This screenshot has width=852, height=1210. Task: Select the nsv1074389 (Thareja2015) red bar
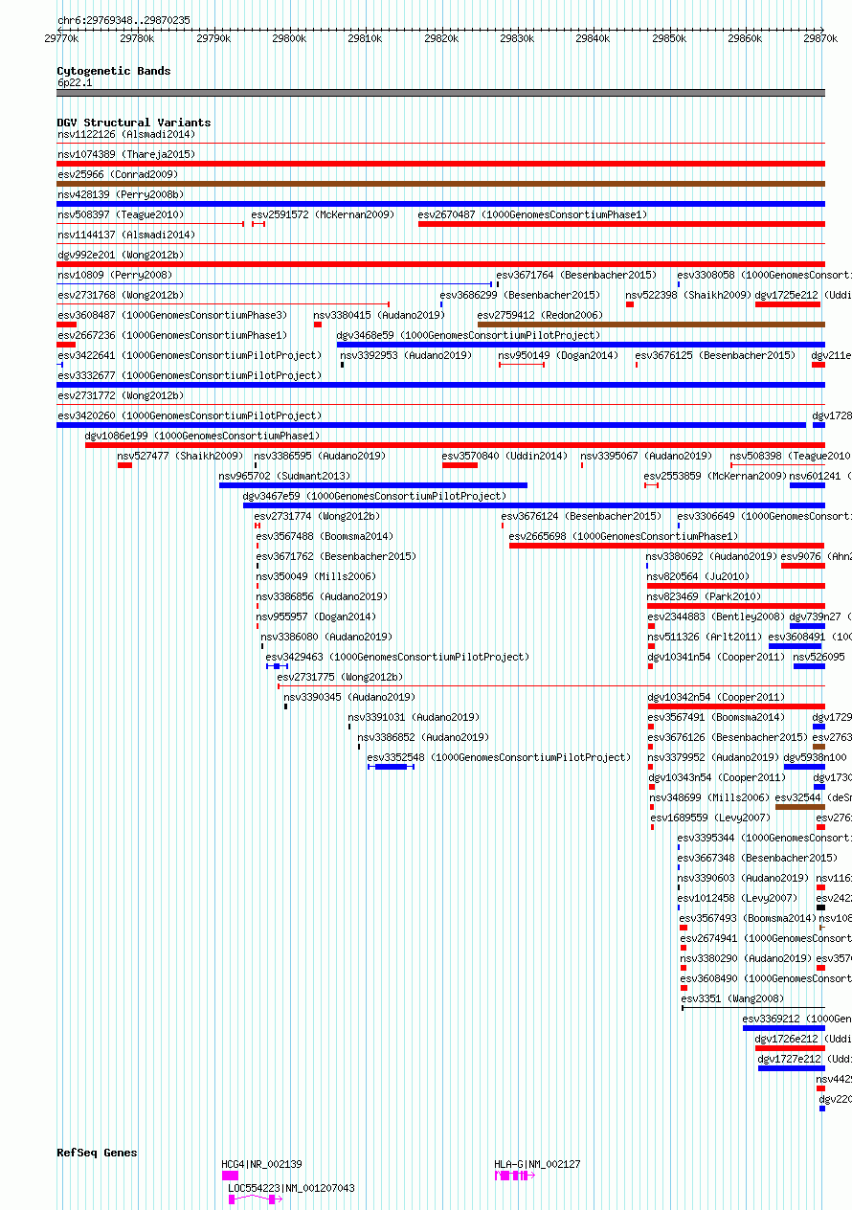tap(440, 164)
